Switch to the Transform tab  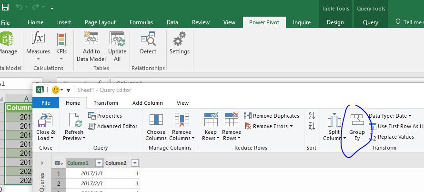tap(106, 103)
